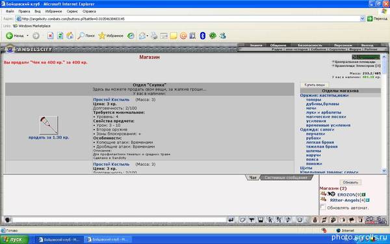Open the дубины,булавы shop section
This screenshot has height=244, width=390.
(322, 104)
